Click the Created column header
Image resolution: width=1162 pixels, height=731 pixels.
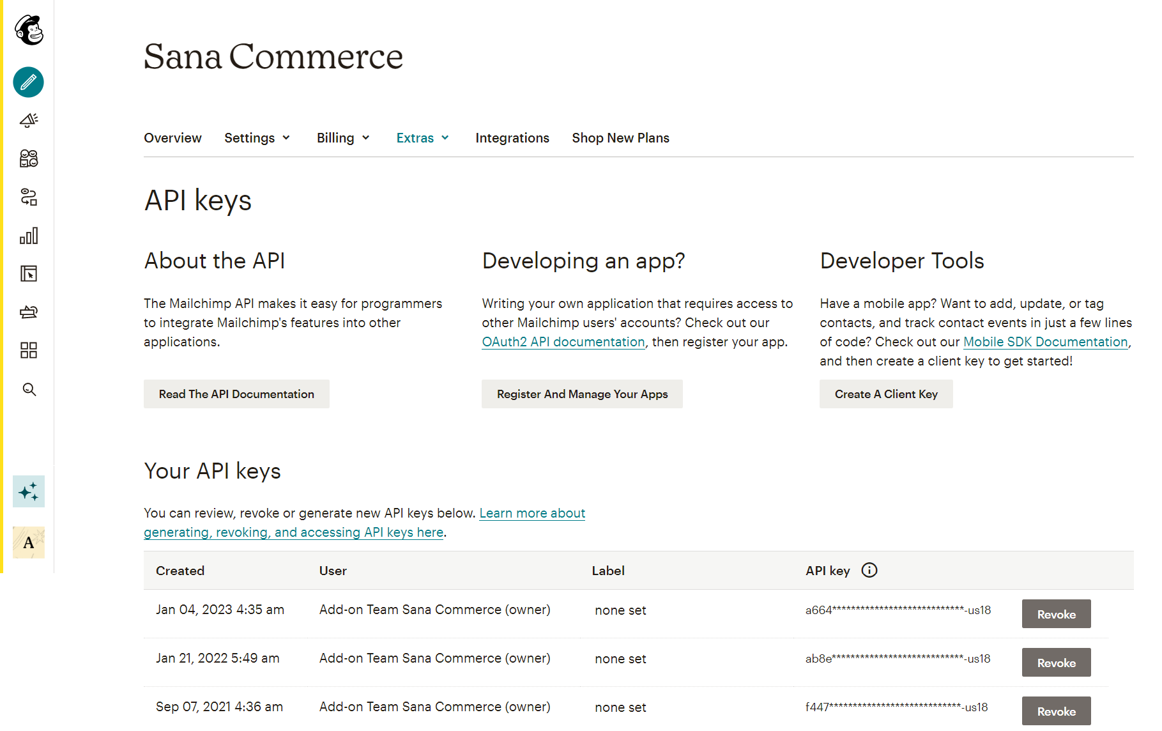[180, 571]
